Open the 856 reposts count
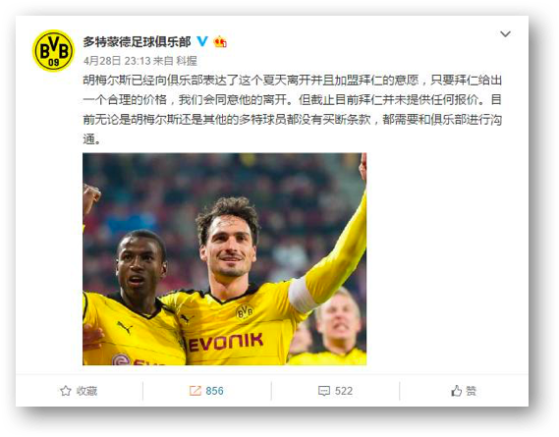Screen dimensions: 559x437 [x=214, y=391]
